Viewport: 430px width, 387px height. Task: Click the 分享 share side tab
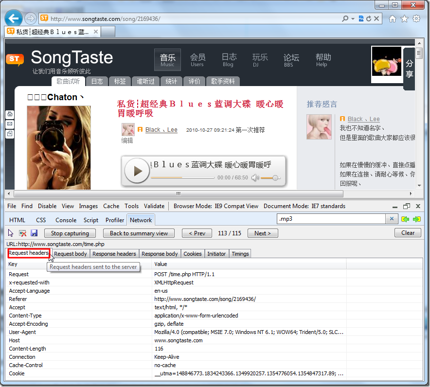409,69
